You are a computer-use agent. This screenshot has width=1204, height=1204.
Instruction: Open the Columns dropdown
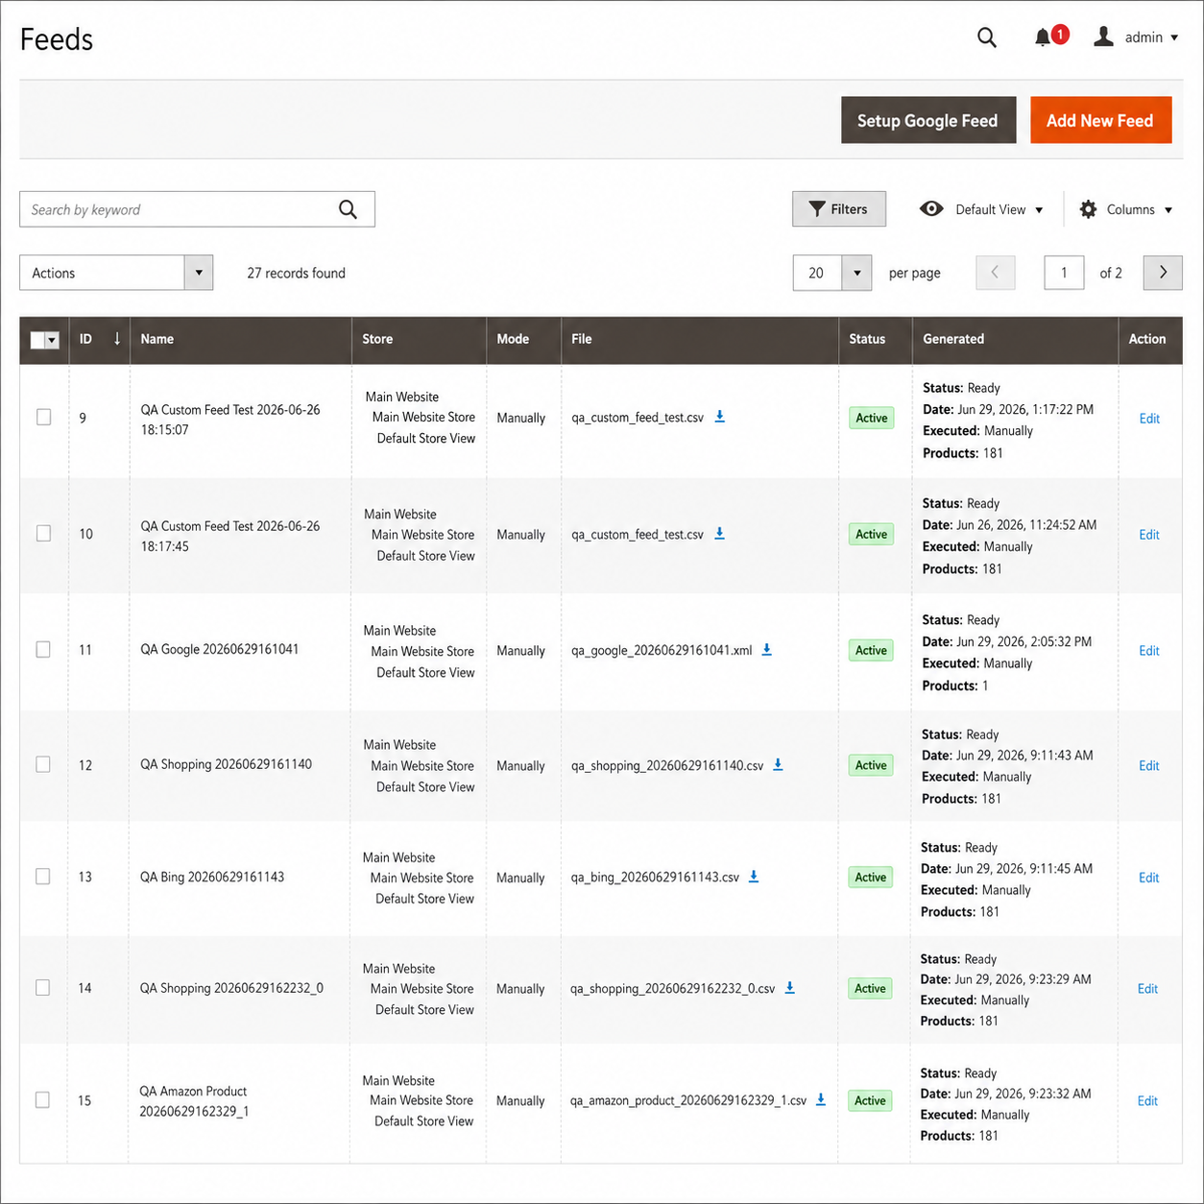click(1125, 209)
